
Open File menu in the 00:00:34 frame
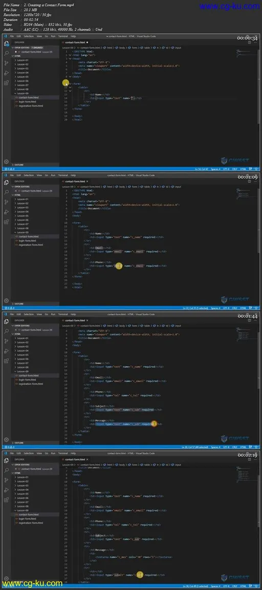click(12, 36)
